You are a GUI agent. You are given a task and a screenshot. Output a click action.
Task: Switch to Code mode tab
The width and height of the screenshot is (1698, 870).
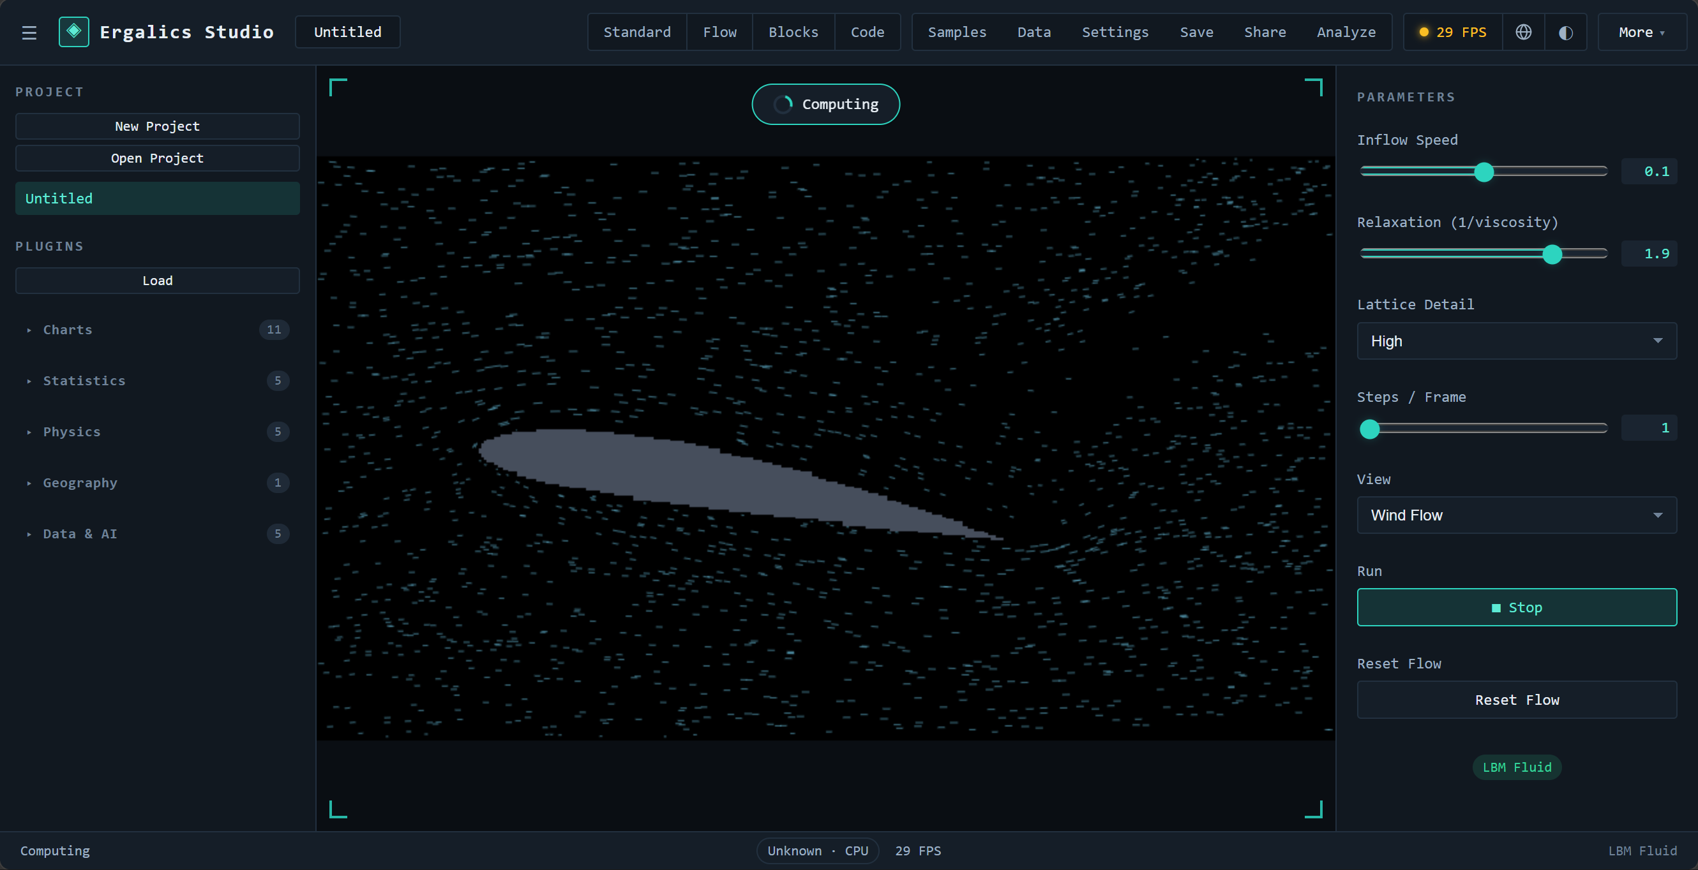pos(867,32)
